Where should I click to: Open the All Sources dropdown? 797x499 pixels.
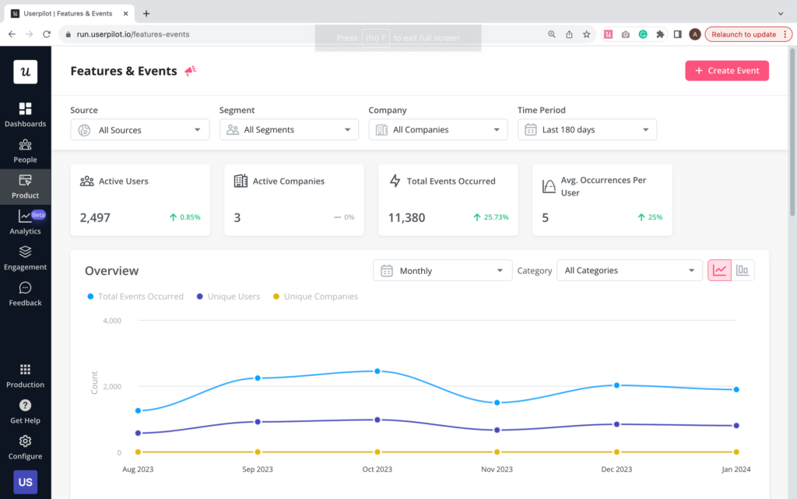click(x=139, y=129)
